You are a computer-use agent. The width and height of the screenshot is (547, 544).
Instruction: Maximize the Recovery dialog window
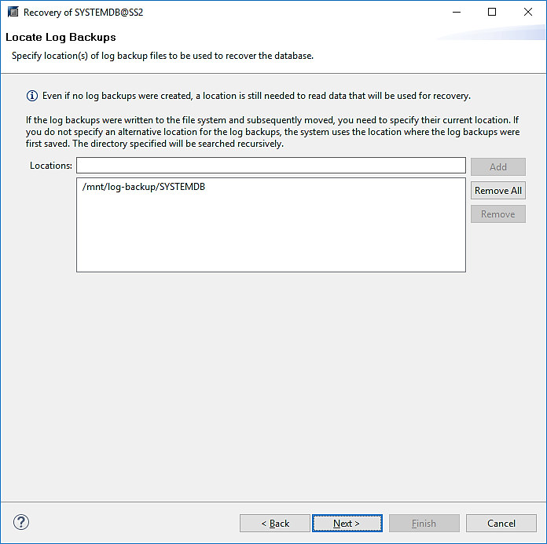[492, 13]
